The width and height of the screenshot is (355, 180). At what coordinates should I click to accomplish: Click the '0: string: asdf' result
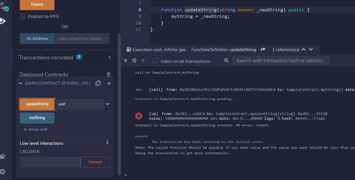point(36,129)
